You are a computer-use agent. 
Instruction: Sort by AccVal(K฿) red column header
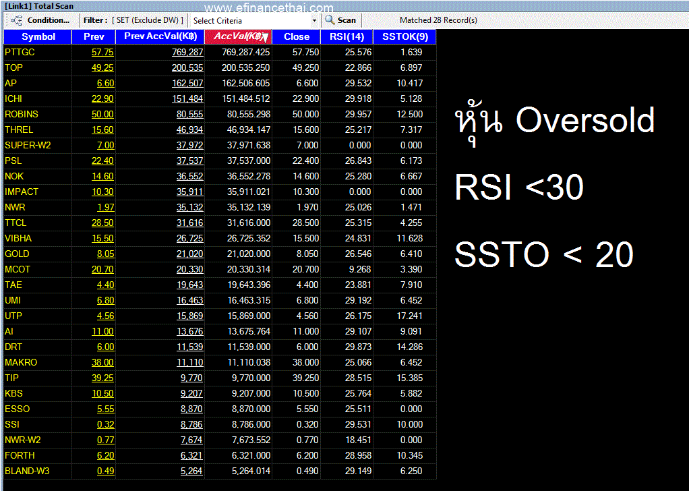coord(239,36)
